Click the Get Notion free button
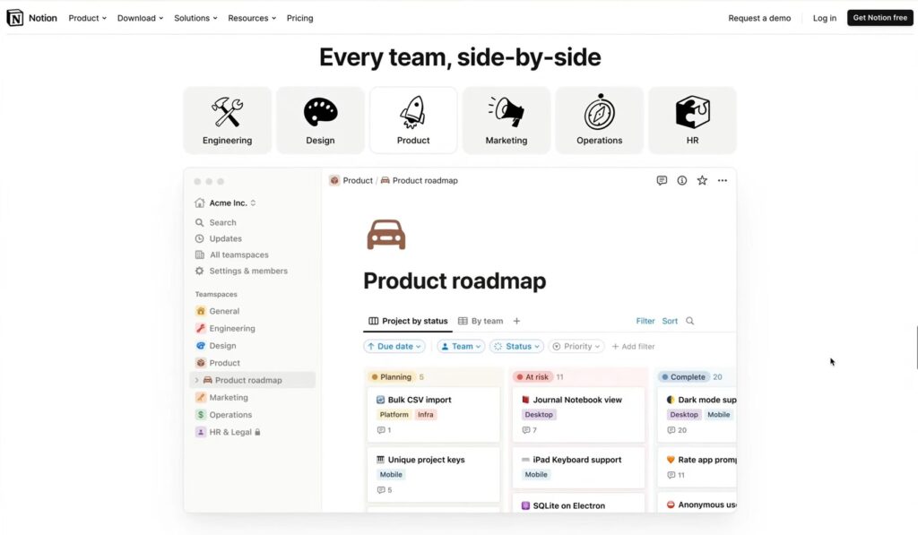The width and height of the screenshot is (918, 535). pos(879,18)
